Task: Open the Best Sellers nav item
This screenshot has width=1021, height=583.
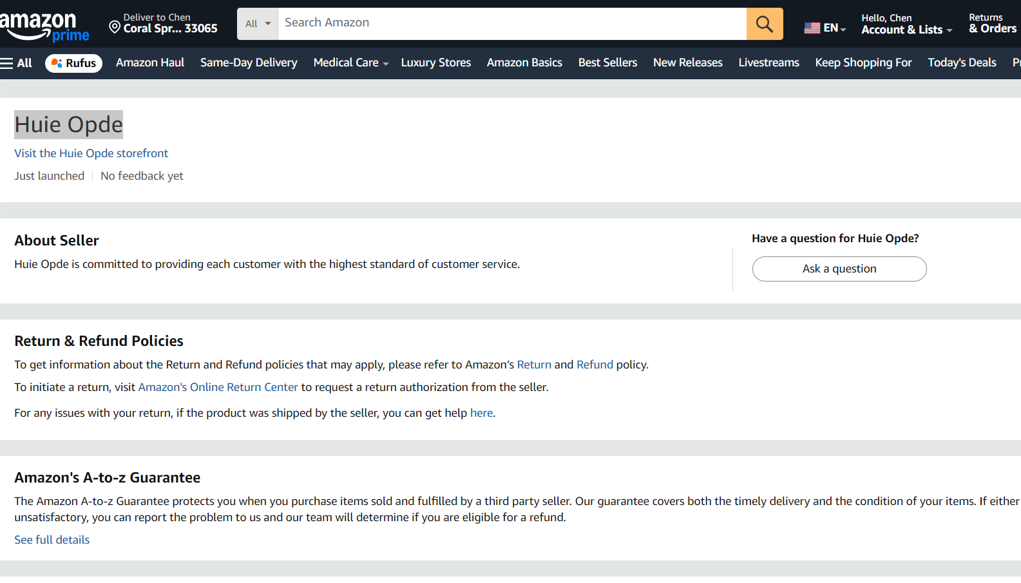Action: click(x=607, y=63)
